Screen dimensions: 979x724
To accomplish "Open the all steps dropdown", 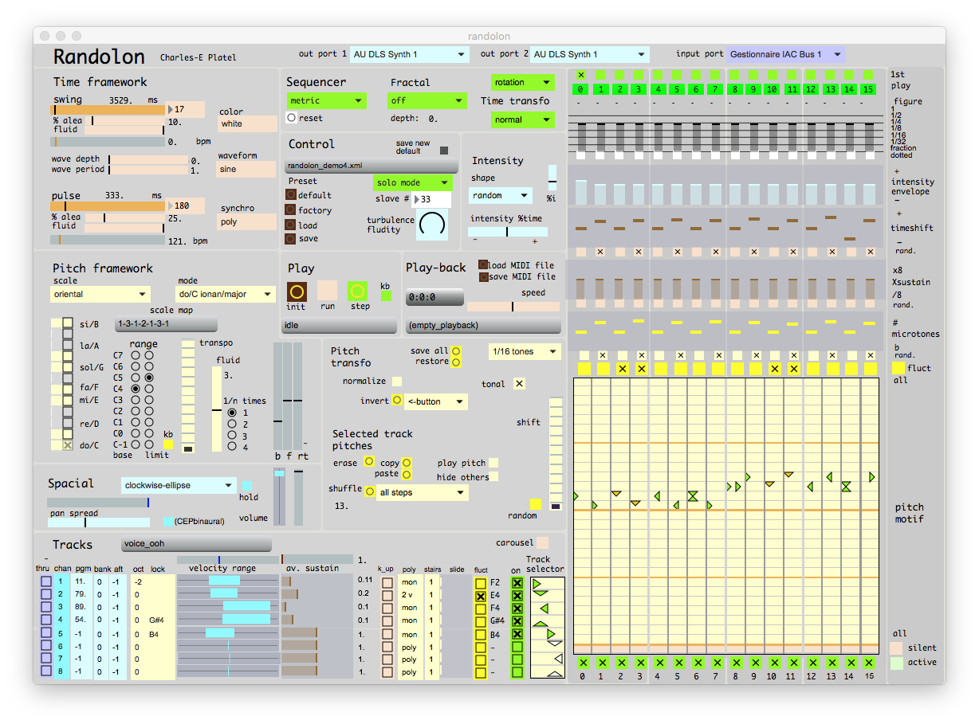I will click(x=423, y=492).
